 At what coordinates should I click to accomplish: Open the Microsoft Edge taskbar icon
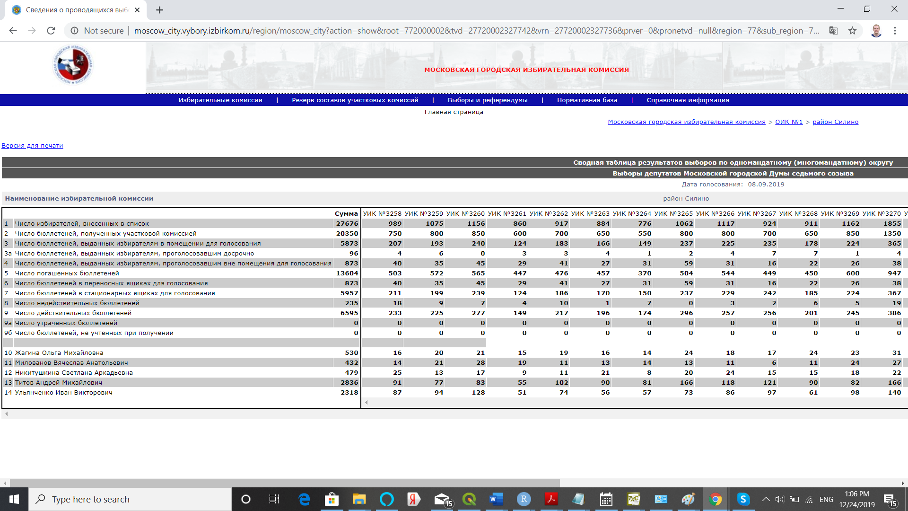coord(304,499)
